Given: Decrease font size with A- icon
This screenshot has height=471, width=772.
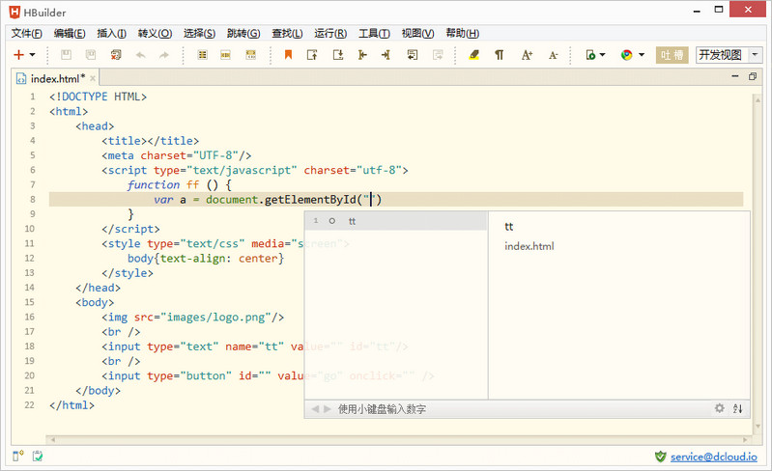Looking at the screenshot, I should 554,55.
